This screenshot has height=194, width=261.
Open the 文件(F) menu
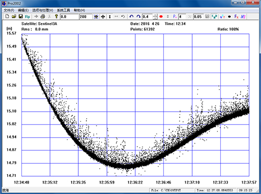point(9,10)
